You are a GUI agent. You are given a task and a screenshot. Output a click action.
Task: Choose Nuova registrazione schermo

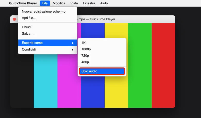(x=48, y=12)
